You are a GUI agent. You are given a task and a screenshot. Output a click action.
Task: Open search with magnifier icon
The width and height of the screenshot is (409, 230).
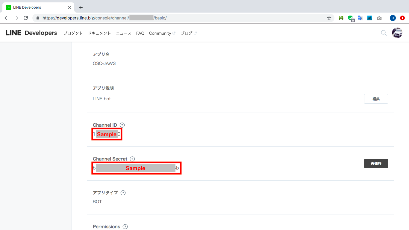click(384, 33)
